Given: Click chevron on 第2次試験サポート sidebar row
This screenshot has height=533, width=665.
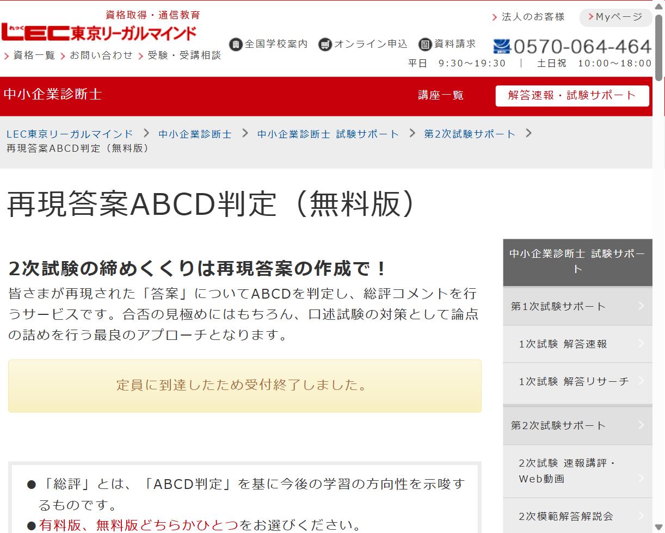Looking at the screenshot, I should tap(641, 425).
